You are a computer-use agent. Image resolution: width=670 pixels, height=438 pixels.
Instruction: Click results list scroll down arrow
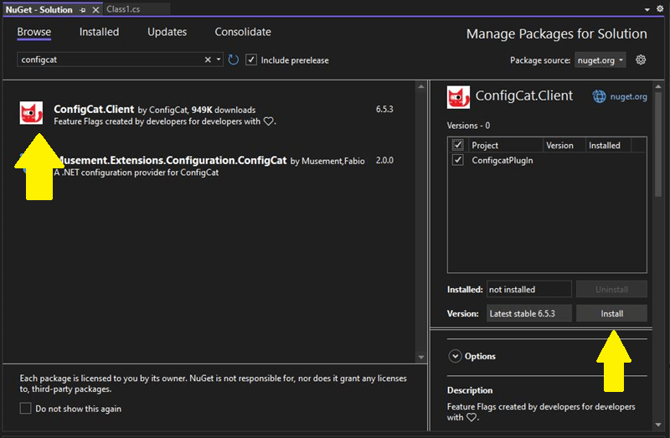[x=421, y=358]
